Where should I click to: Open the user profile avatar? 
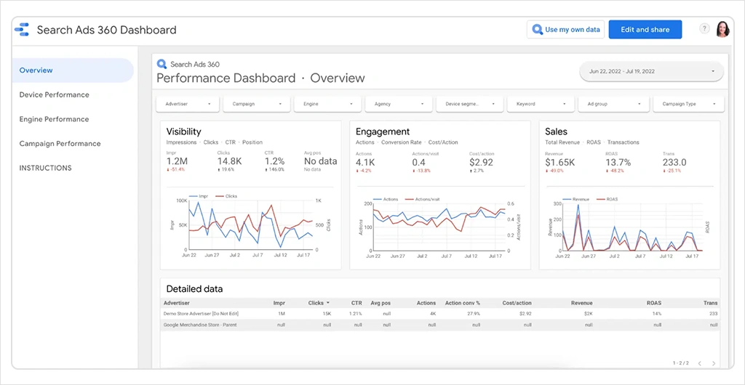(x=722, y=29)
